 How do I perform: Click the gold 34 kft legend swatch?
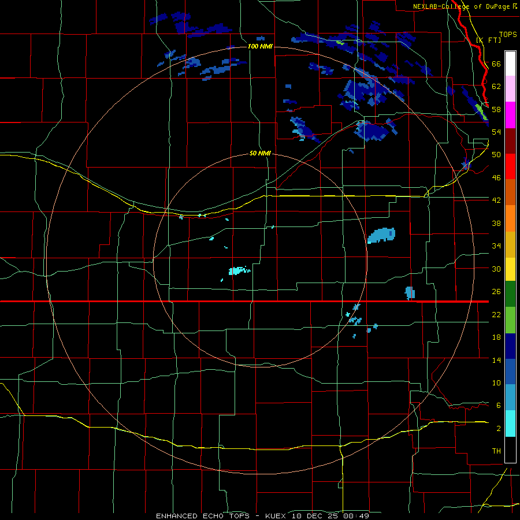click(x=510, y=244)
